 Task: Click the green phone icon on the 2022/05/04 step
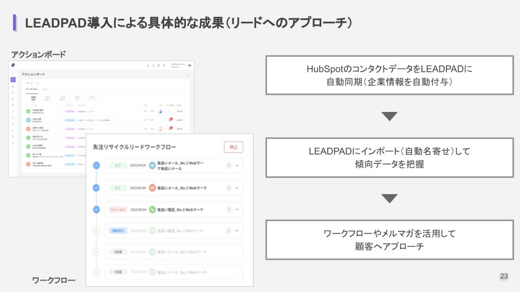pos(152,209)
